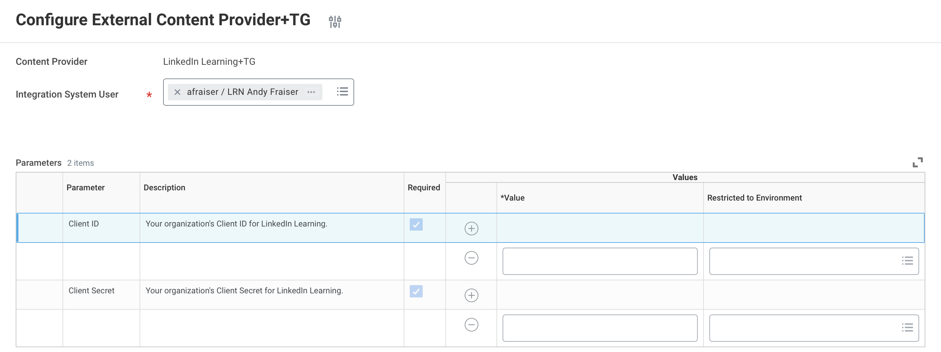This screenshot has height=352, width=941.
Task: Remove the blank value row under Client ID
Action: pos(472,258)
